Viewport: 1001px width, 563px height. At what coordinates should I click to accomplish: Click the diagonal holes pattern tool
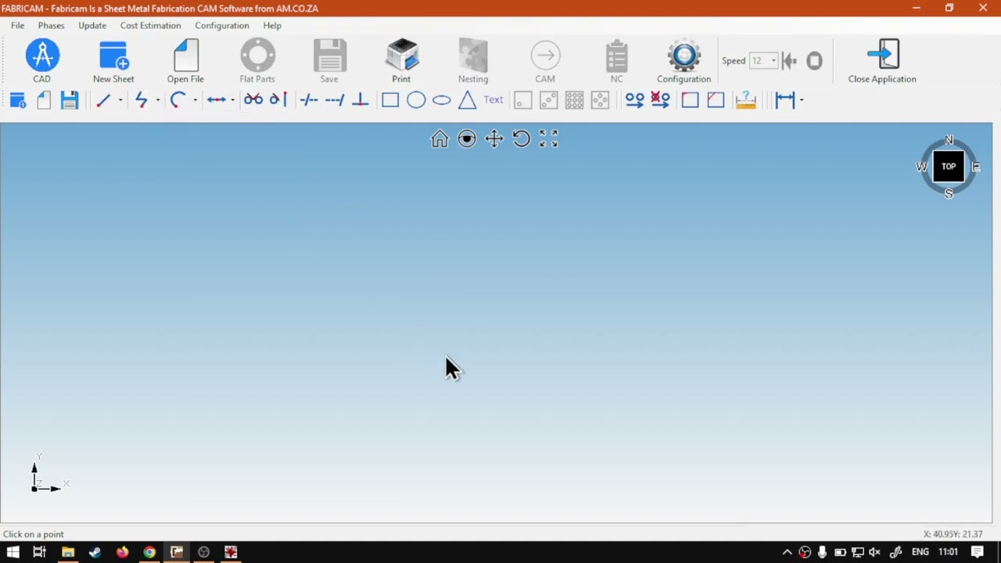pyautogui.click(x=549, y=100)
